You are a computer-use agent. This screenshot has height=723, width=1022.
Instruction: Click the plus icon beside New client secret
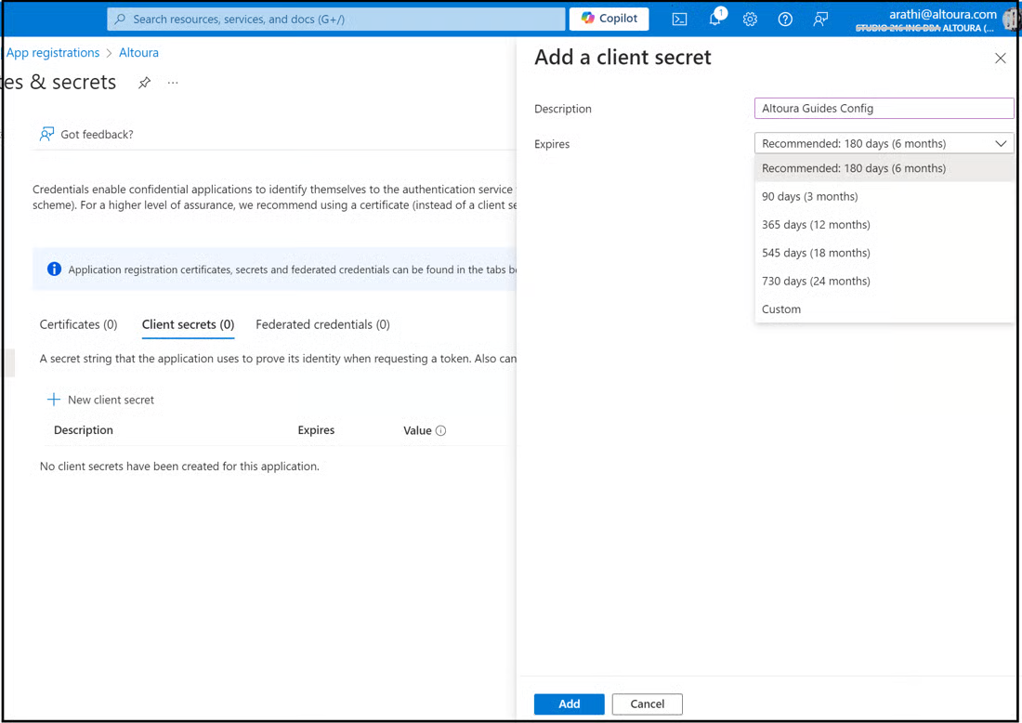pyautogui.click(x=54, y=400)
